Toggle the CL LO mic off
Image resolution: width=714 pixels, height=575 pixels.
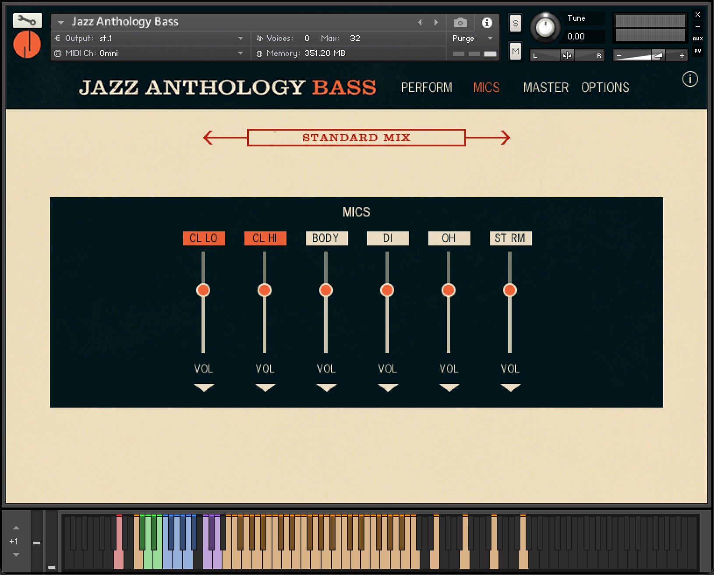point(204,238)
